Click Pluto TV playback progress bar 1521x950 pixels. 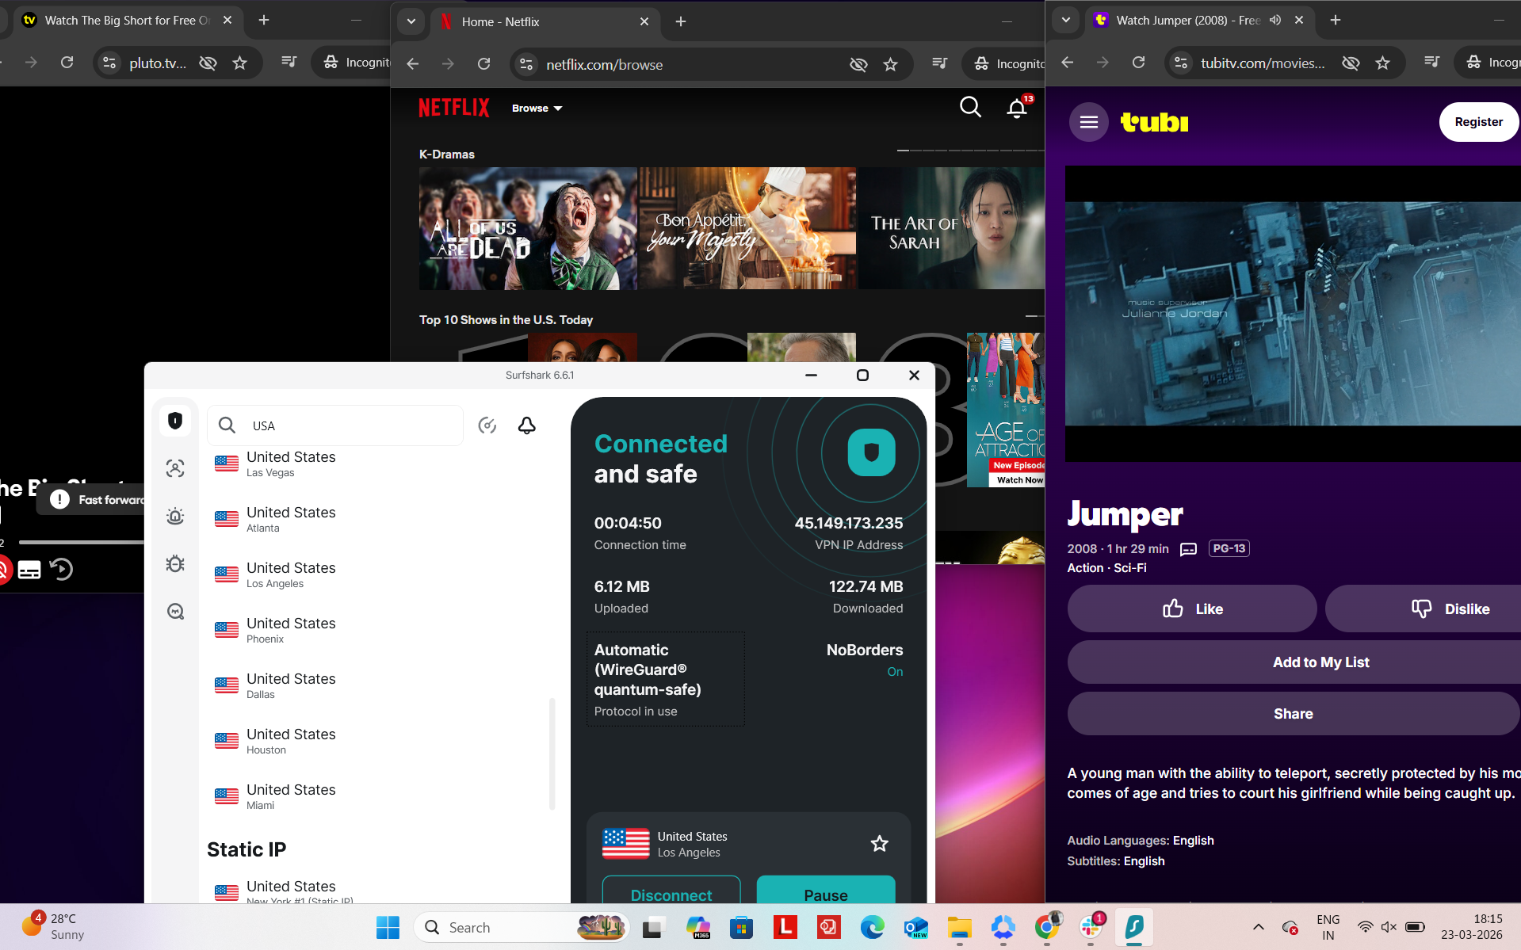point(81,542)
